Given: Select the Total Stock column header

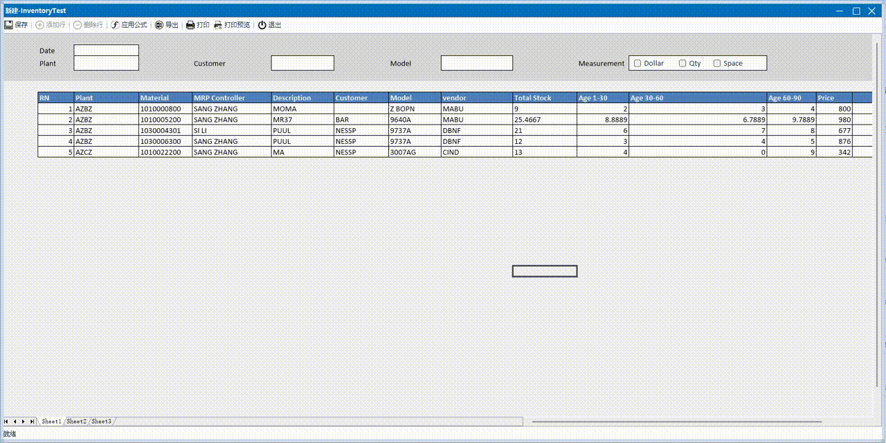Looking at the screenshot, I should (545, 98).
